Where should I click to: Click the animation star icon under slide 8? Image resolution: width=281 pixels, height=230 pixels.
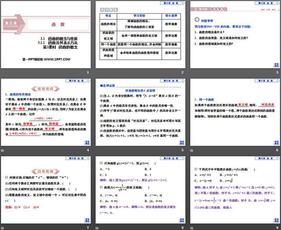pos(97,228)
